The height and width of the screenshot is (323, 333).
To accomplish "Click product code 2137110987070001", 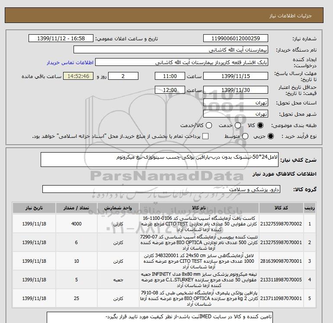I will [281, 298].
